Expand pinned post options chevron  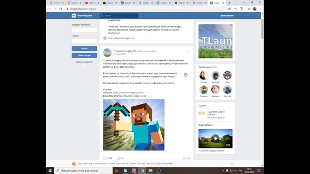pos(188,51)
